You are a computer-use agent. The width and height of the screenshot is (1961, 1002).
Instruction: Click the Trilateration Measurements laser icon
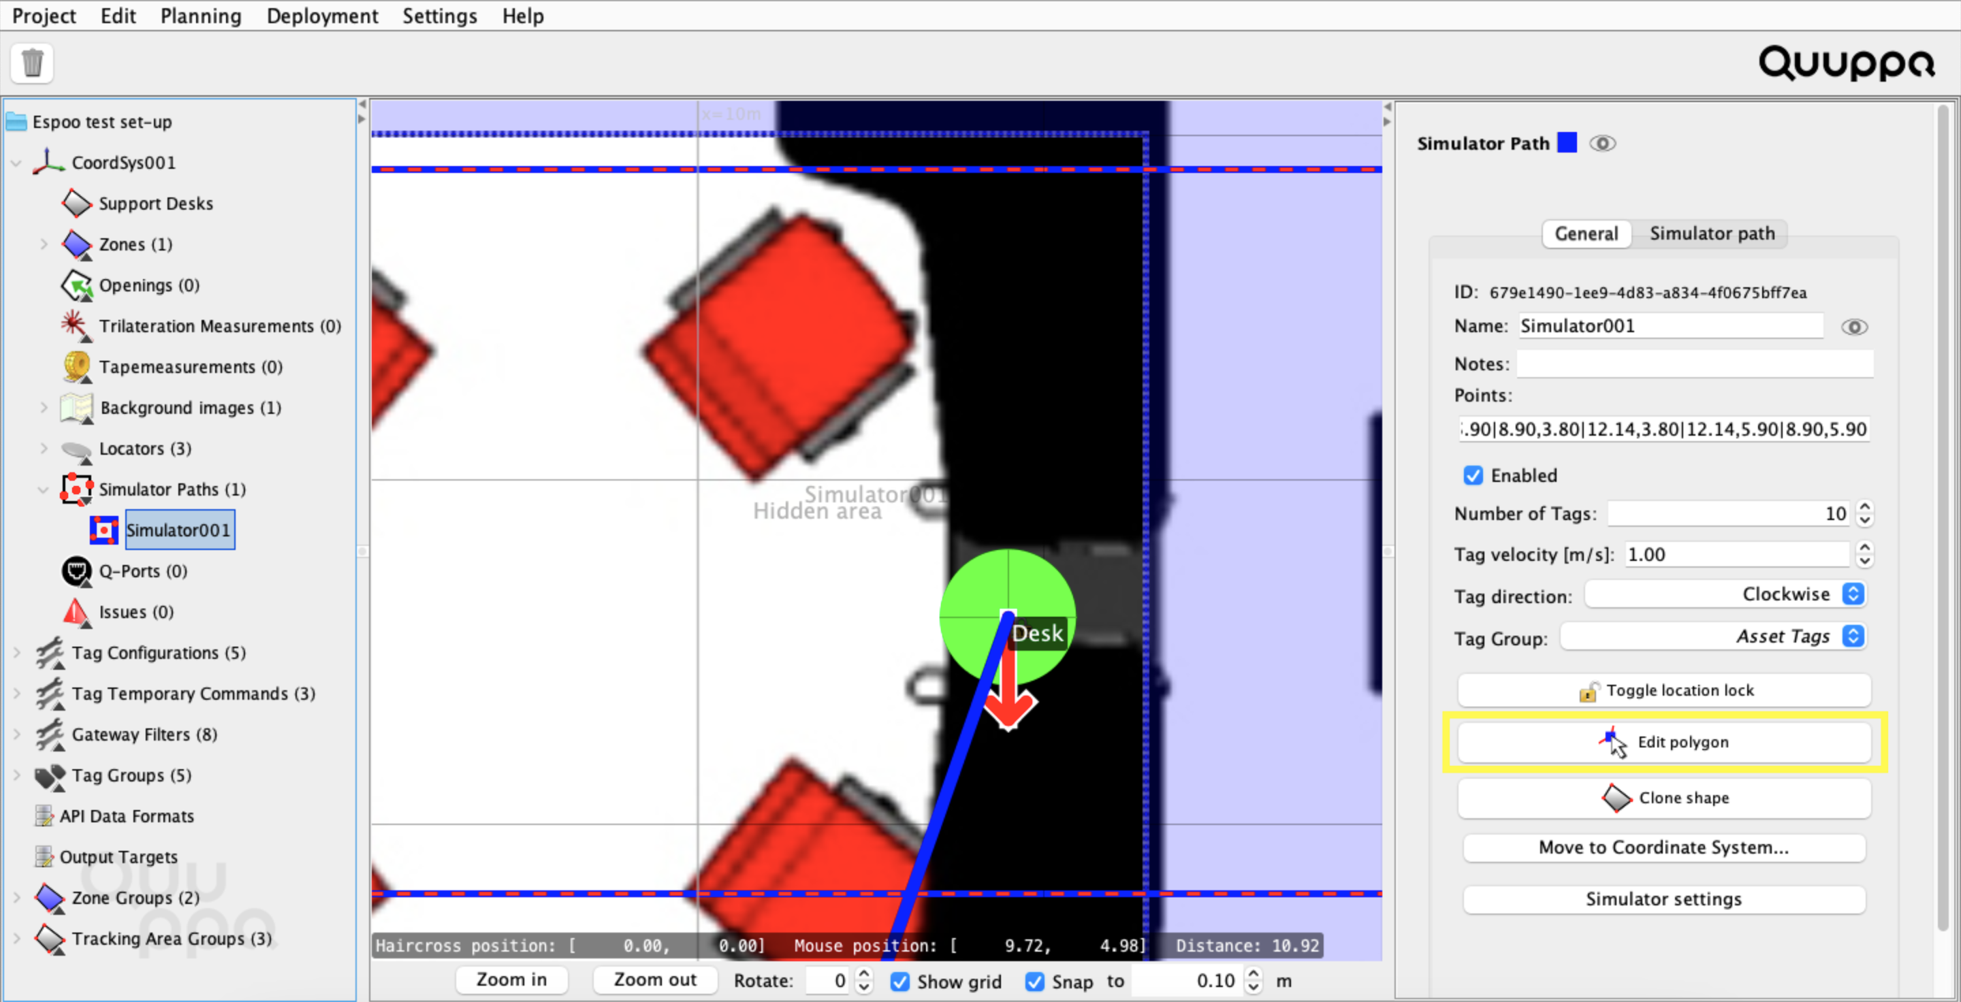coord(76,325)
